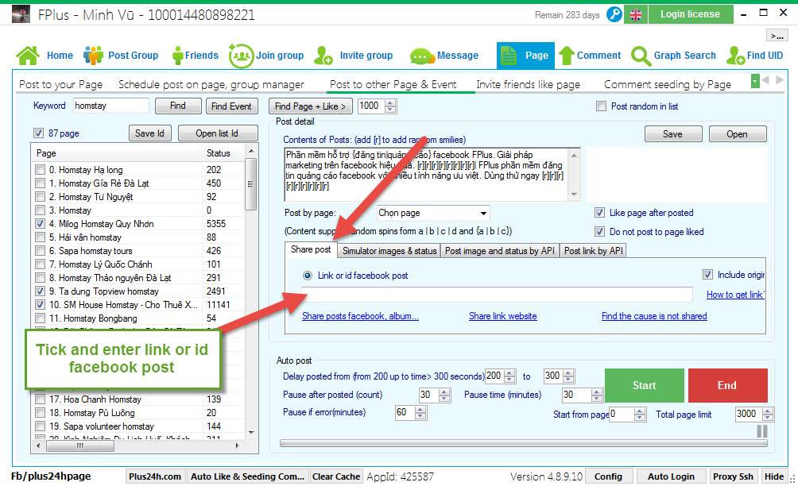The width and height of the screenshot is (798, 486).
Task: Select Link or id facebook post radio
Action: click(x=308, y=276)
